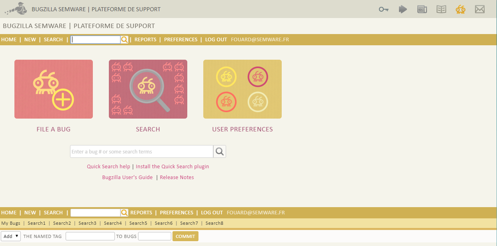Open the book icon in header

441,9
